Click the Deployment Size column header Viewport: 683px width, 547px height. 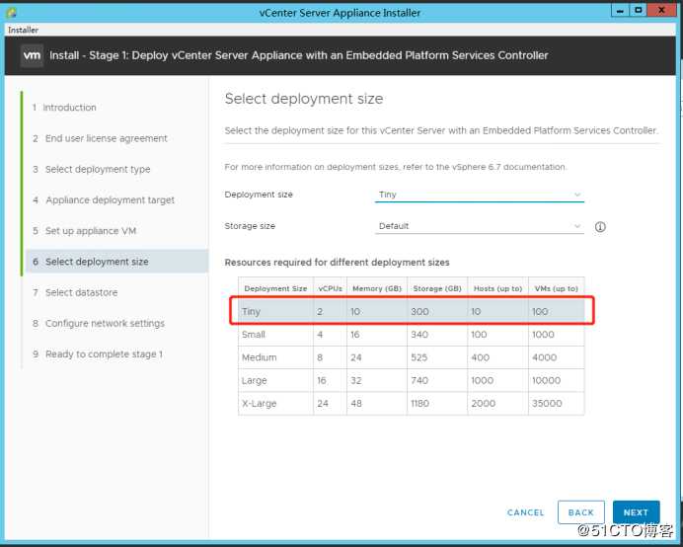(275, 288)
